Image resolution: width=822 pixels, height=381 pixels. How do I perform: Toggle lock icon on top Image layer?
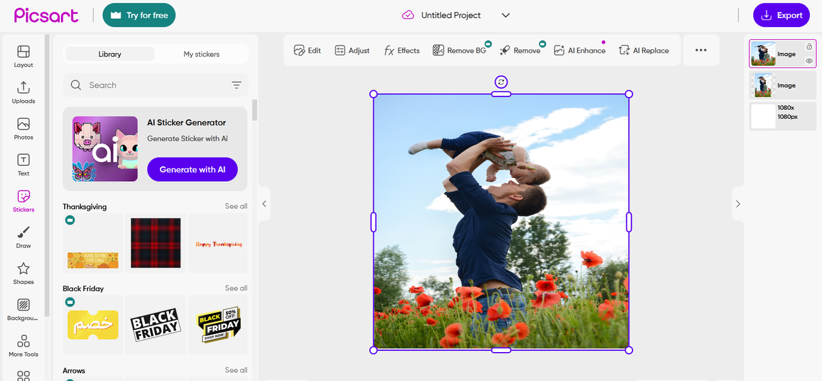click(x=809, y=47)
